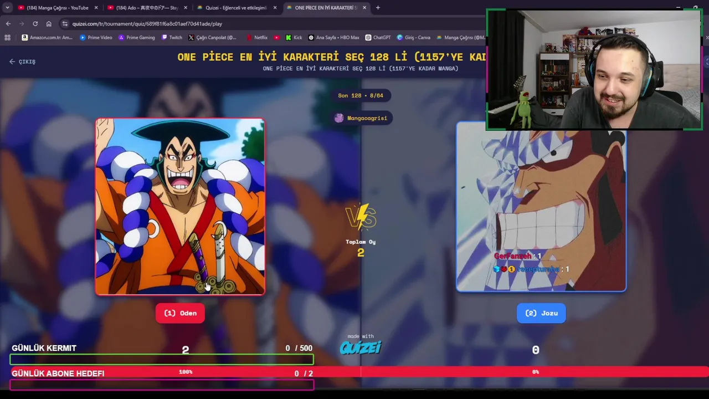
Task: Go forward in browser history
Action: [22, 24]
